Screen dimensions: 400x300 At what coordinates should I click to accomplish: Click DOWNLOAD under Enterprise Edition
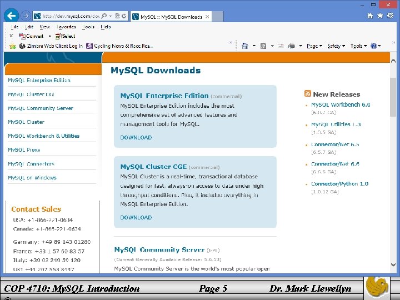tap(136, 138)
